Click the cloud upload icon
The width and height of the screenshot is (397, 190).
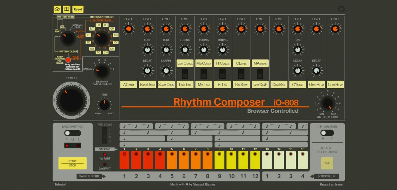coord(57,9)
